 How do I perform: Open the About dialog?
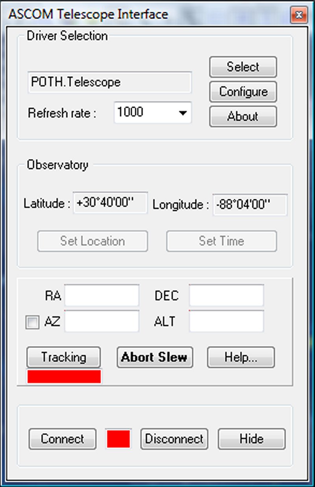pyautogui.click(x=243, y=117)
